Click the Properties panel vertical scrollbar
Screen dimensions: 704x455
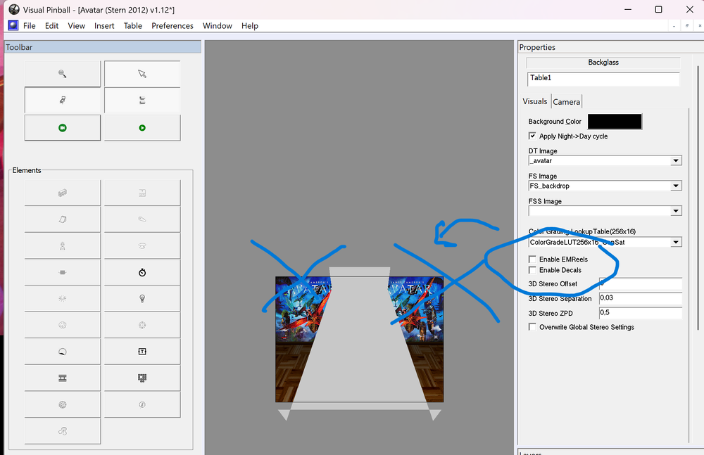point(698,198)
